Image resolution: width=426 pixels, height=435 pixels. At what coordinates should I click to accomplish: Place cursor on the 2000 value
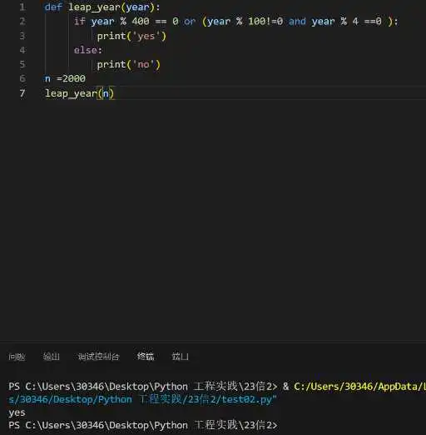[74, 79]
